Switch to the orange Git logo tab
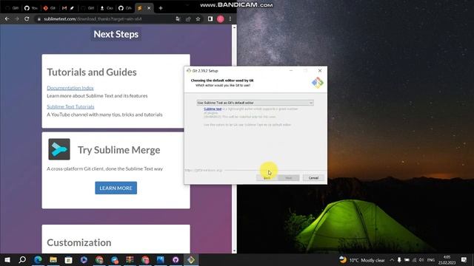 pyautogui.click(x=49, y=8)
